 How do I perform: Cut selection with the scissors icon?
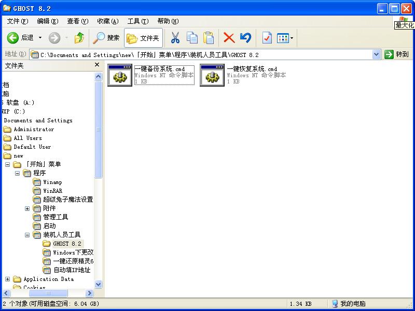tap(175, 38)
